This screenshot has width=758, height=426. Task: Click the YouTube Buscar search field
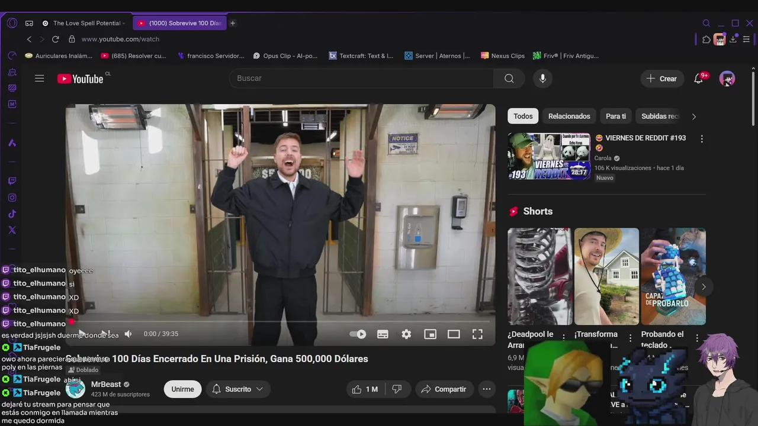tap(361, 79)
